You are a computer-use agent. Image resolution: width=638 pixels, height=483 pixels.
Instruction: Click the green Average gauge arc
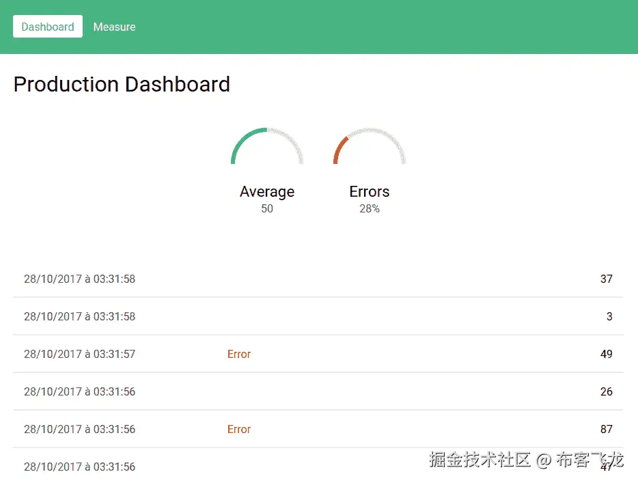coord(267,146)
